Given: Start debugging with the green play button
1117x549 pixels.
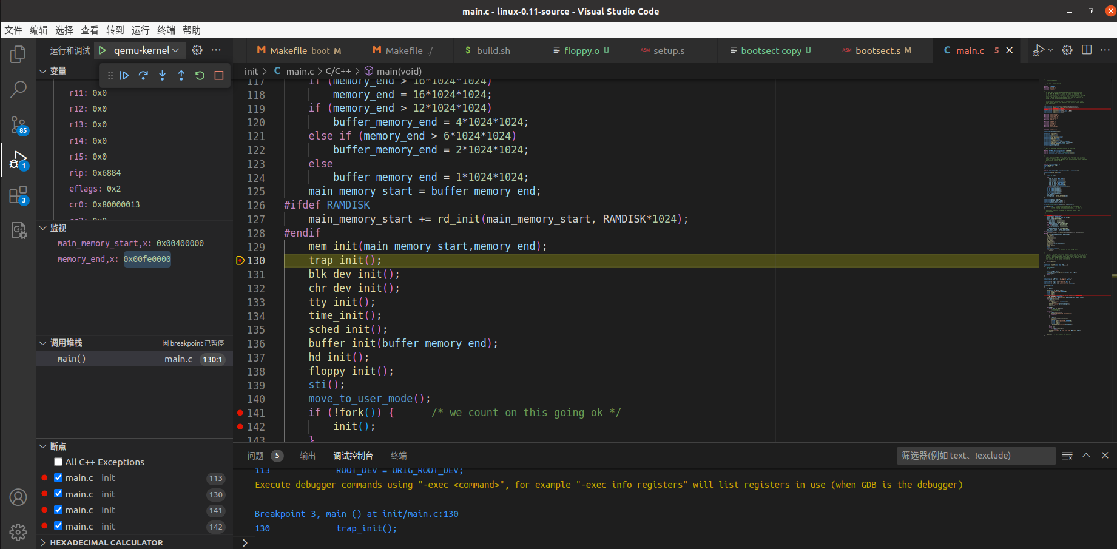Looking at the screenshot, I should point(103,50).
